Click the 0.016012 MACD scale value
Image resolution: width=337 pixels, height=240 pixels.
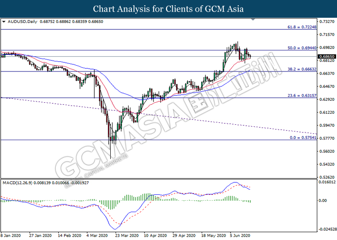coord(327,182)
